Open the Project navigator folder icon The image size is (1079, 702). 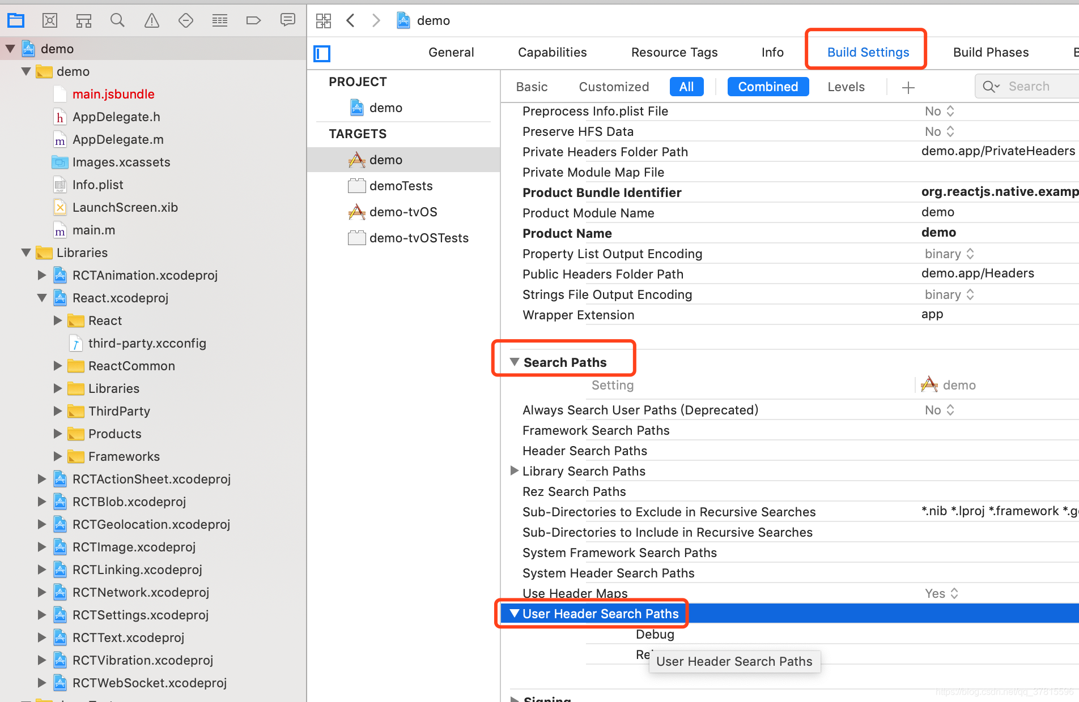[16, 21]
